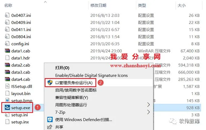Choose 打开(O) from the context menu
Image resolution: width=206 pixels, height=130 pixels.
(62, 68)
